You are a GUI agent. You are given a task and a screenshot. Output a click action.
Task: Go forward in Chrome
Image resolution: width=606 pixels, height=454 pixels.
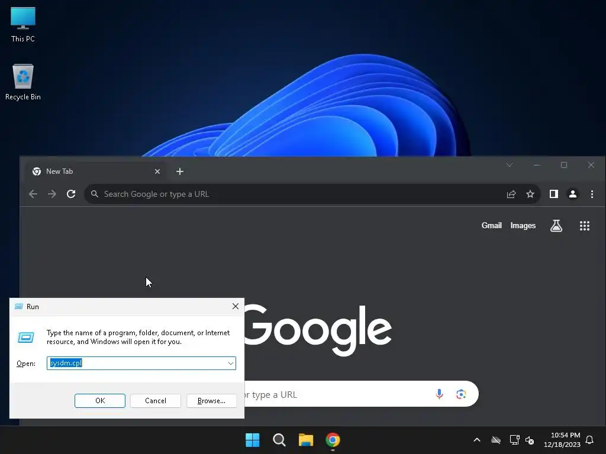[52, 194]
